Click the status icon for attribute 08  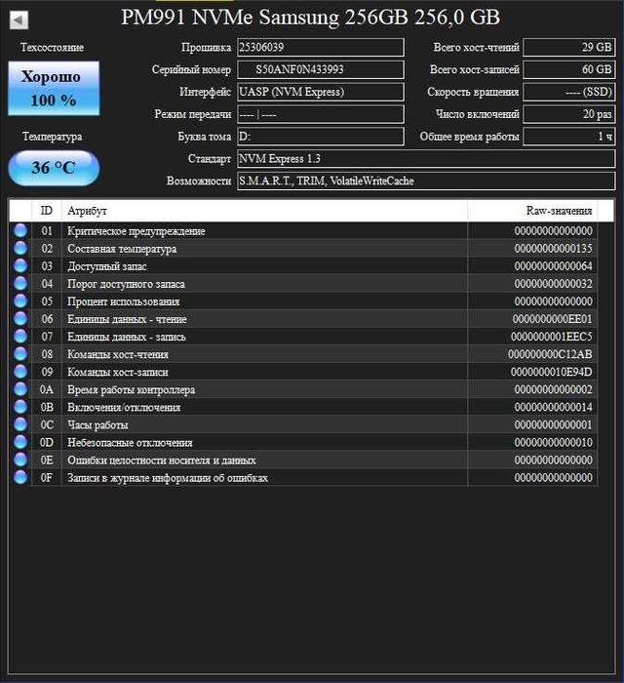(x=20, y=354)
